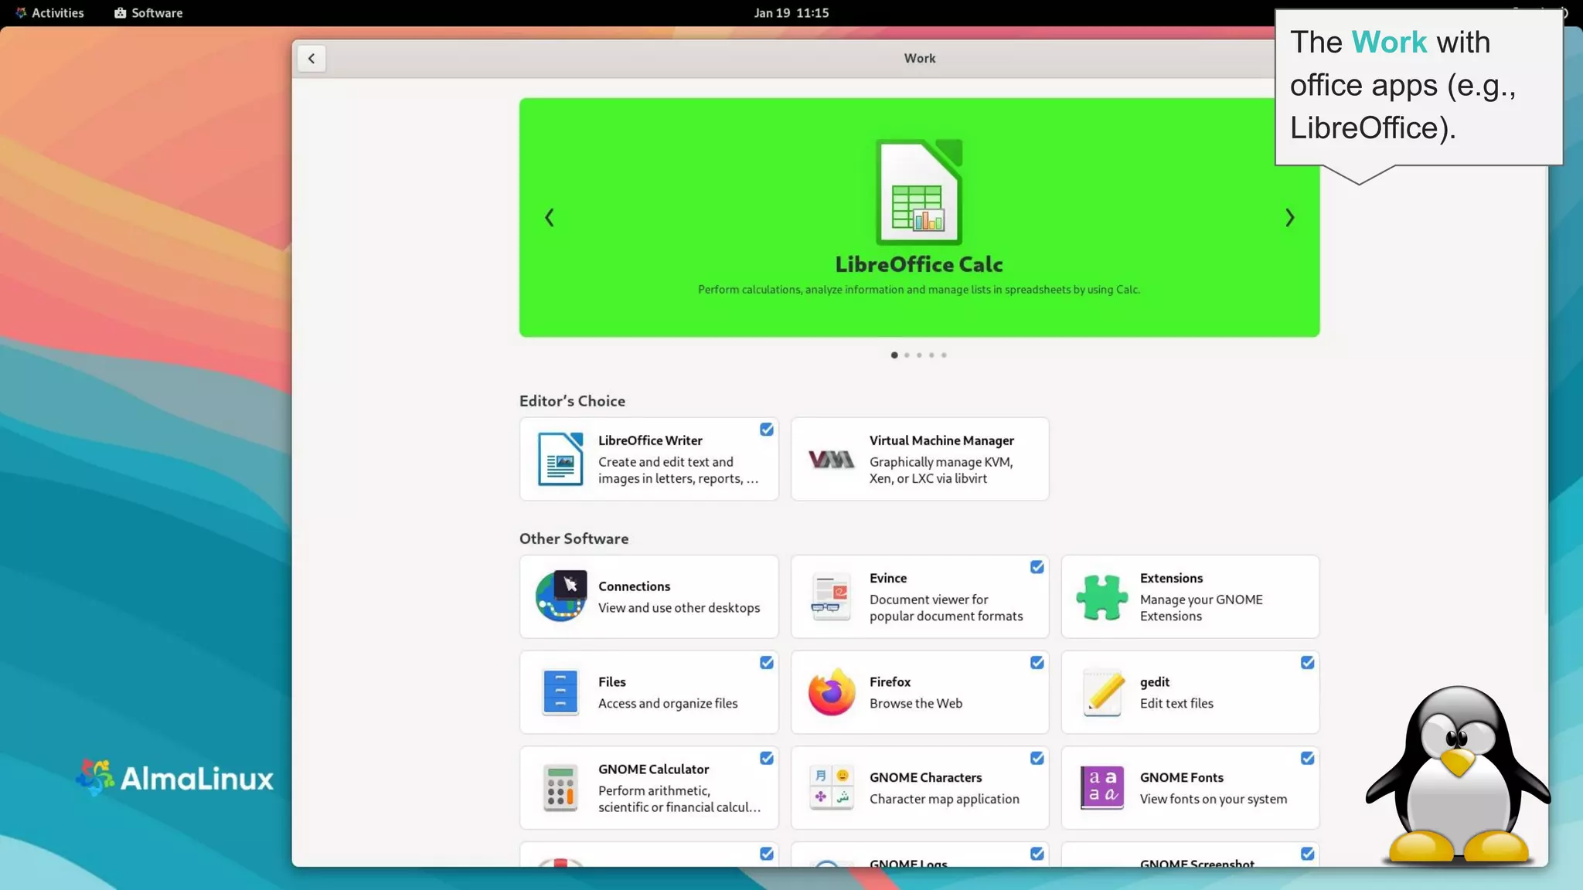1583x890 pixels.
Task: Click the LibreOffice Writer title text
Action: tap(650, 440)
